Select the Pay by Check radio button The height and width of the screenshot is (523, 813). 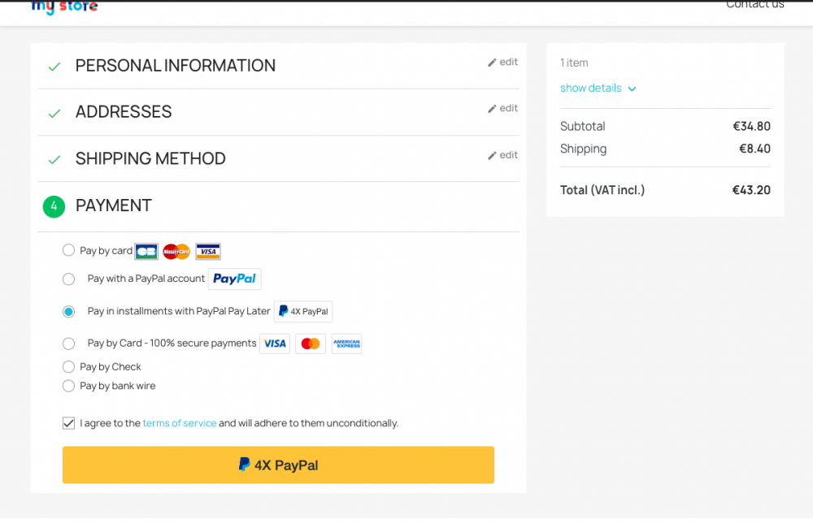68,366
